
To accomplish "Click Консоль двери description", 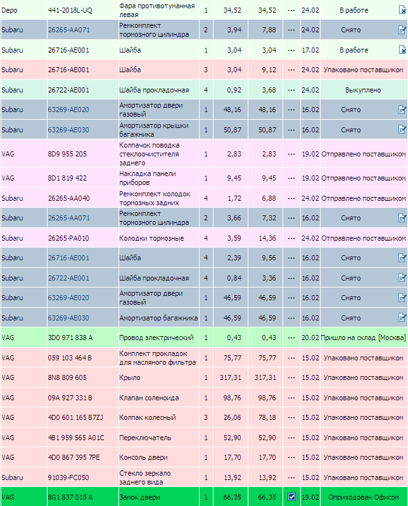I will point(143,457).
